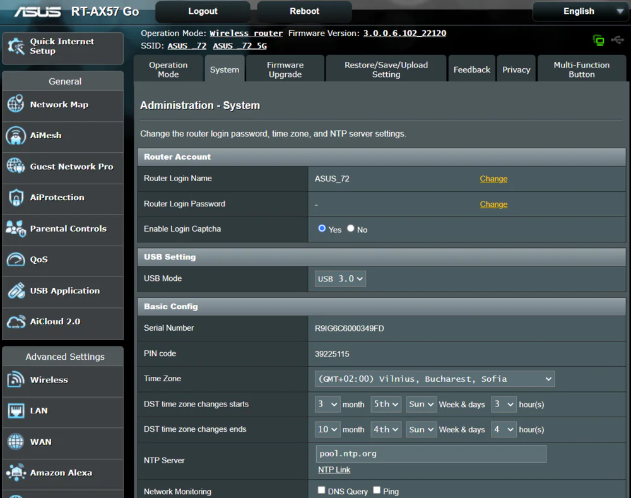Open Network Map globe icon
This screenshot has width=631, height=498.
click(x=16, y=104)
